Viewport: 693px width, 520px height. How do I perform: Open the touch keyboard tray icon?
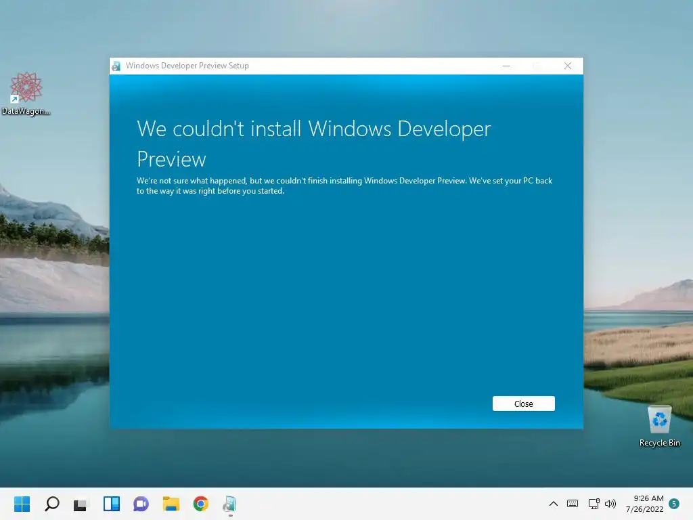tap(573, 504)
